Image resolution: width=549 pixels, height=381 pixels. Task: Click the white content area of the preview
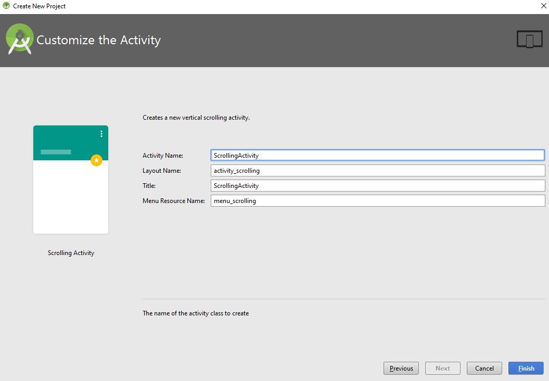point(70,203)
